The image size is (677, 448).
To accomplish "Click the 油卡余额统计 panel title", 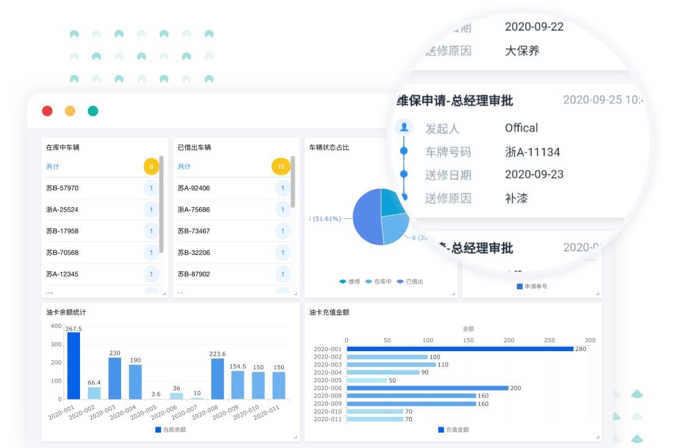I will (x=66, y=312).
